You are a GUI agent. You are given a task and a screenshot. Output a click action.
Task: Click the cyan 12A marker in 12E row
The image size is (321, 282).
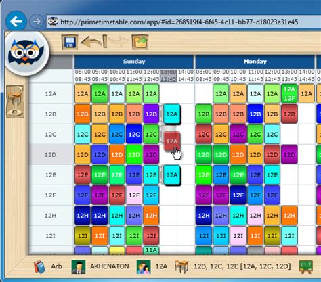click(172, 175)
